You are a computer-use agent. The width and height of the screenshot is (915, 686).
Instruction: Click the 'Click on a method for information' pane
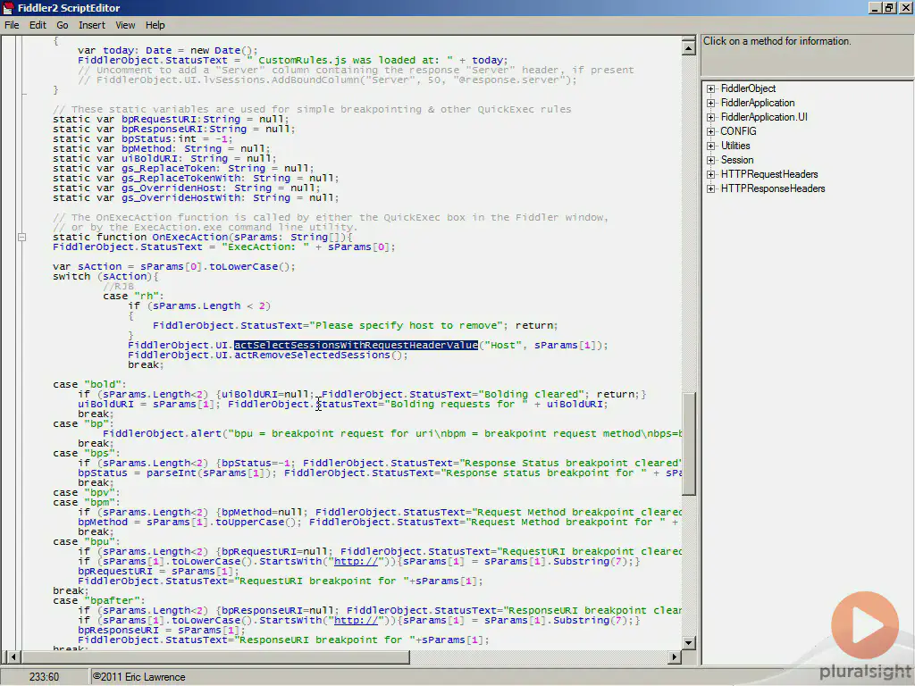808,54
